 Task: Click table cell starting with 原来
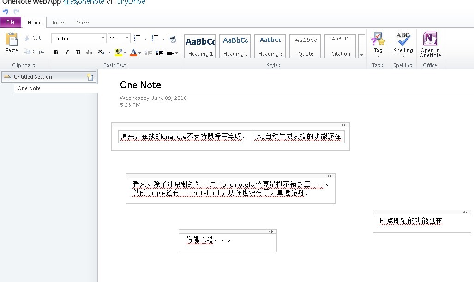tap(185, 137)
